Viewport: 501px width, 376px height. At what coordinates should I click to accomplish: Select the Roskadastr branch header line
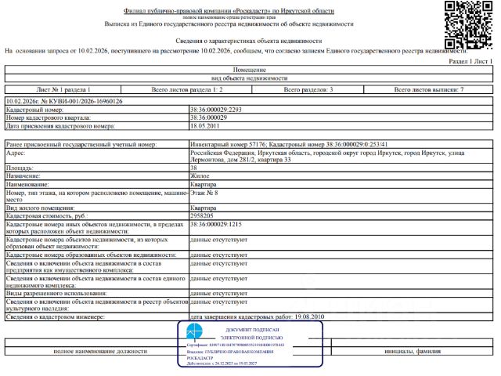pyautogui.click(x=229, y=11)
